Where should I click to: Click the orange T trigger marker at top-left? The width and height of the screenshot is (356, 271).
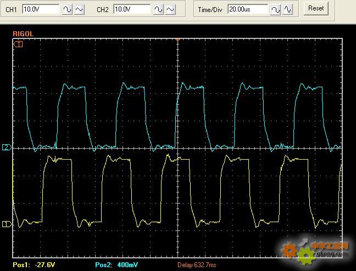click(x=19, y=44)
